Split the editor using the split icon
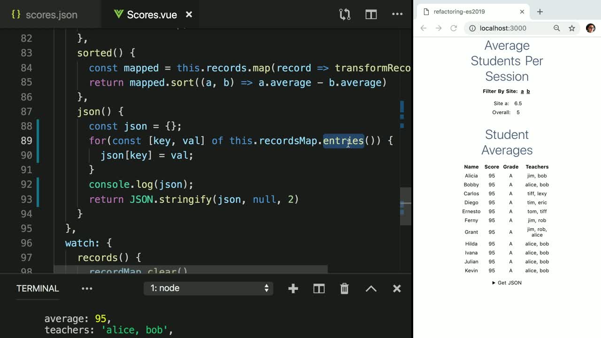This screenshot has height=338, width=601. 370,15
